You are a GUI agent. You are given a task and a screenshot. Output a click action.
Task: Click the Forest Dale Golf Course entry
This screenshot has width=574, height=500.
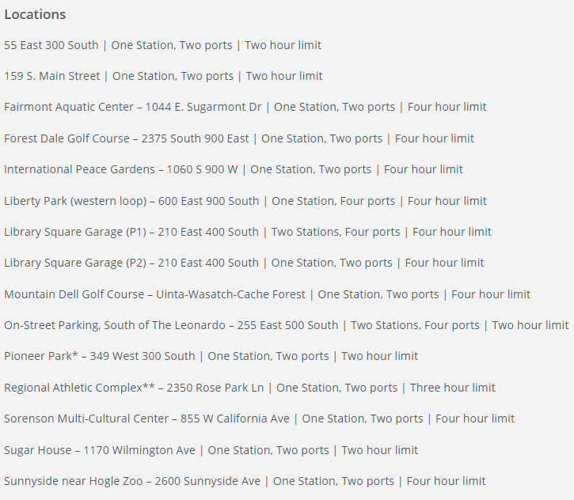pos(239,138)
